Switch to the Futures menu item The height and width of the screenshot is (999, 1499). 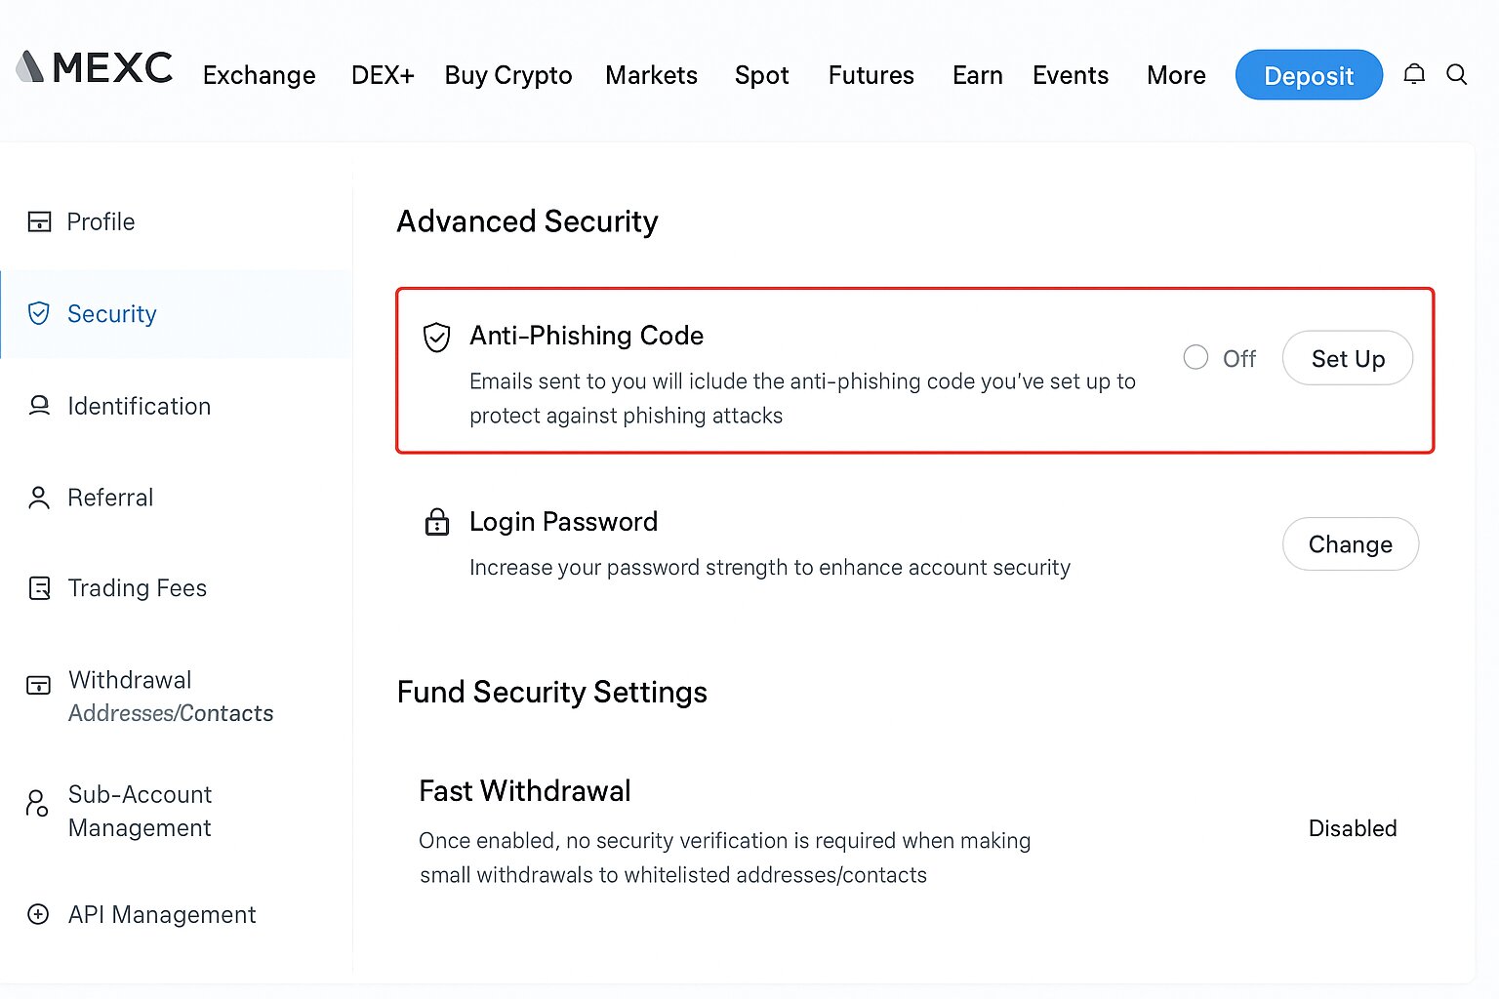pos(871,75)
